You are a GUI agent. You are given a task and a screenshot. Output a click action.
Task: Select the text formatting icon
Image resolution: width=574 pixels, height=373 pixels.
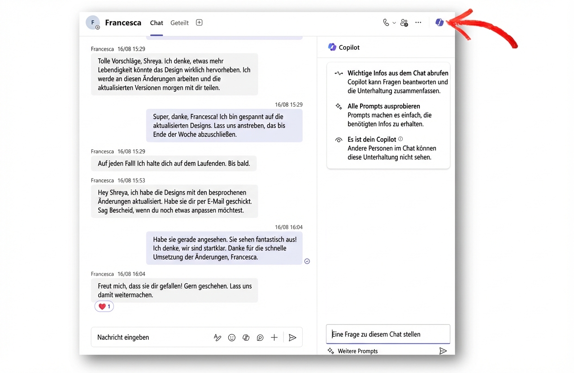[x=217, y=337]
